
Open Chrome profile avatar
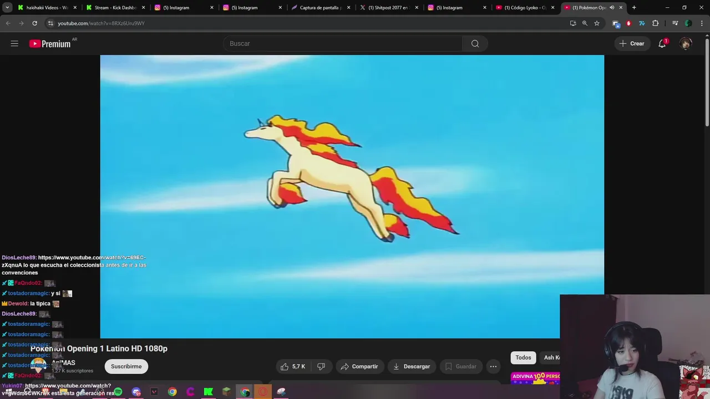click(x=688, y=23)
